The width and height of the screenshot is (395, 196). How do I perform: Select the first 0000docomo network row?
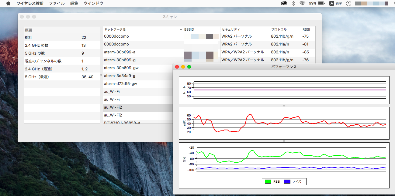coord(209,36)
